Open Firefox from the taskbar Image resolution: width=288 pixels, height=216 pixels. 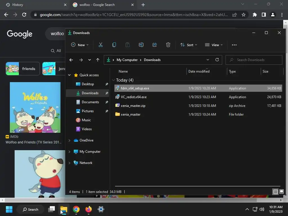(89, 209)
